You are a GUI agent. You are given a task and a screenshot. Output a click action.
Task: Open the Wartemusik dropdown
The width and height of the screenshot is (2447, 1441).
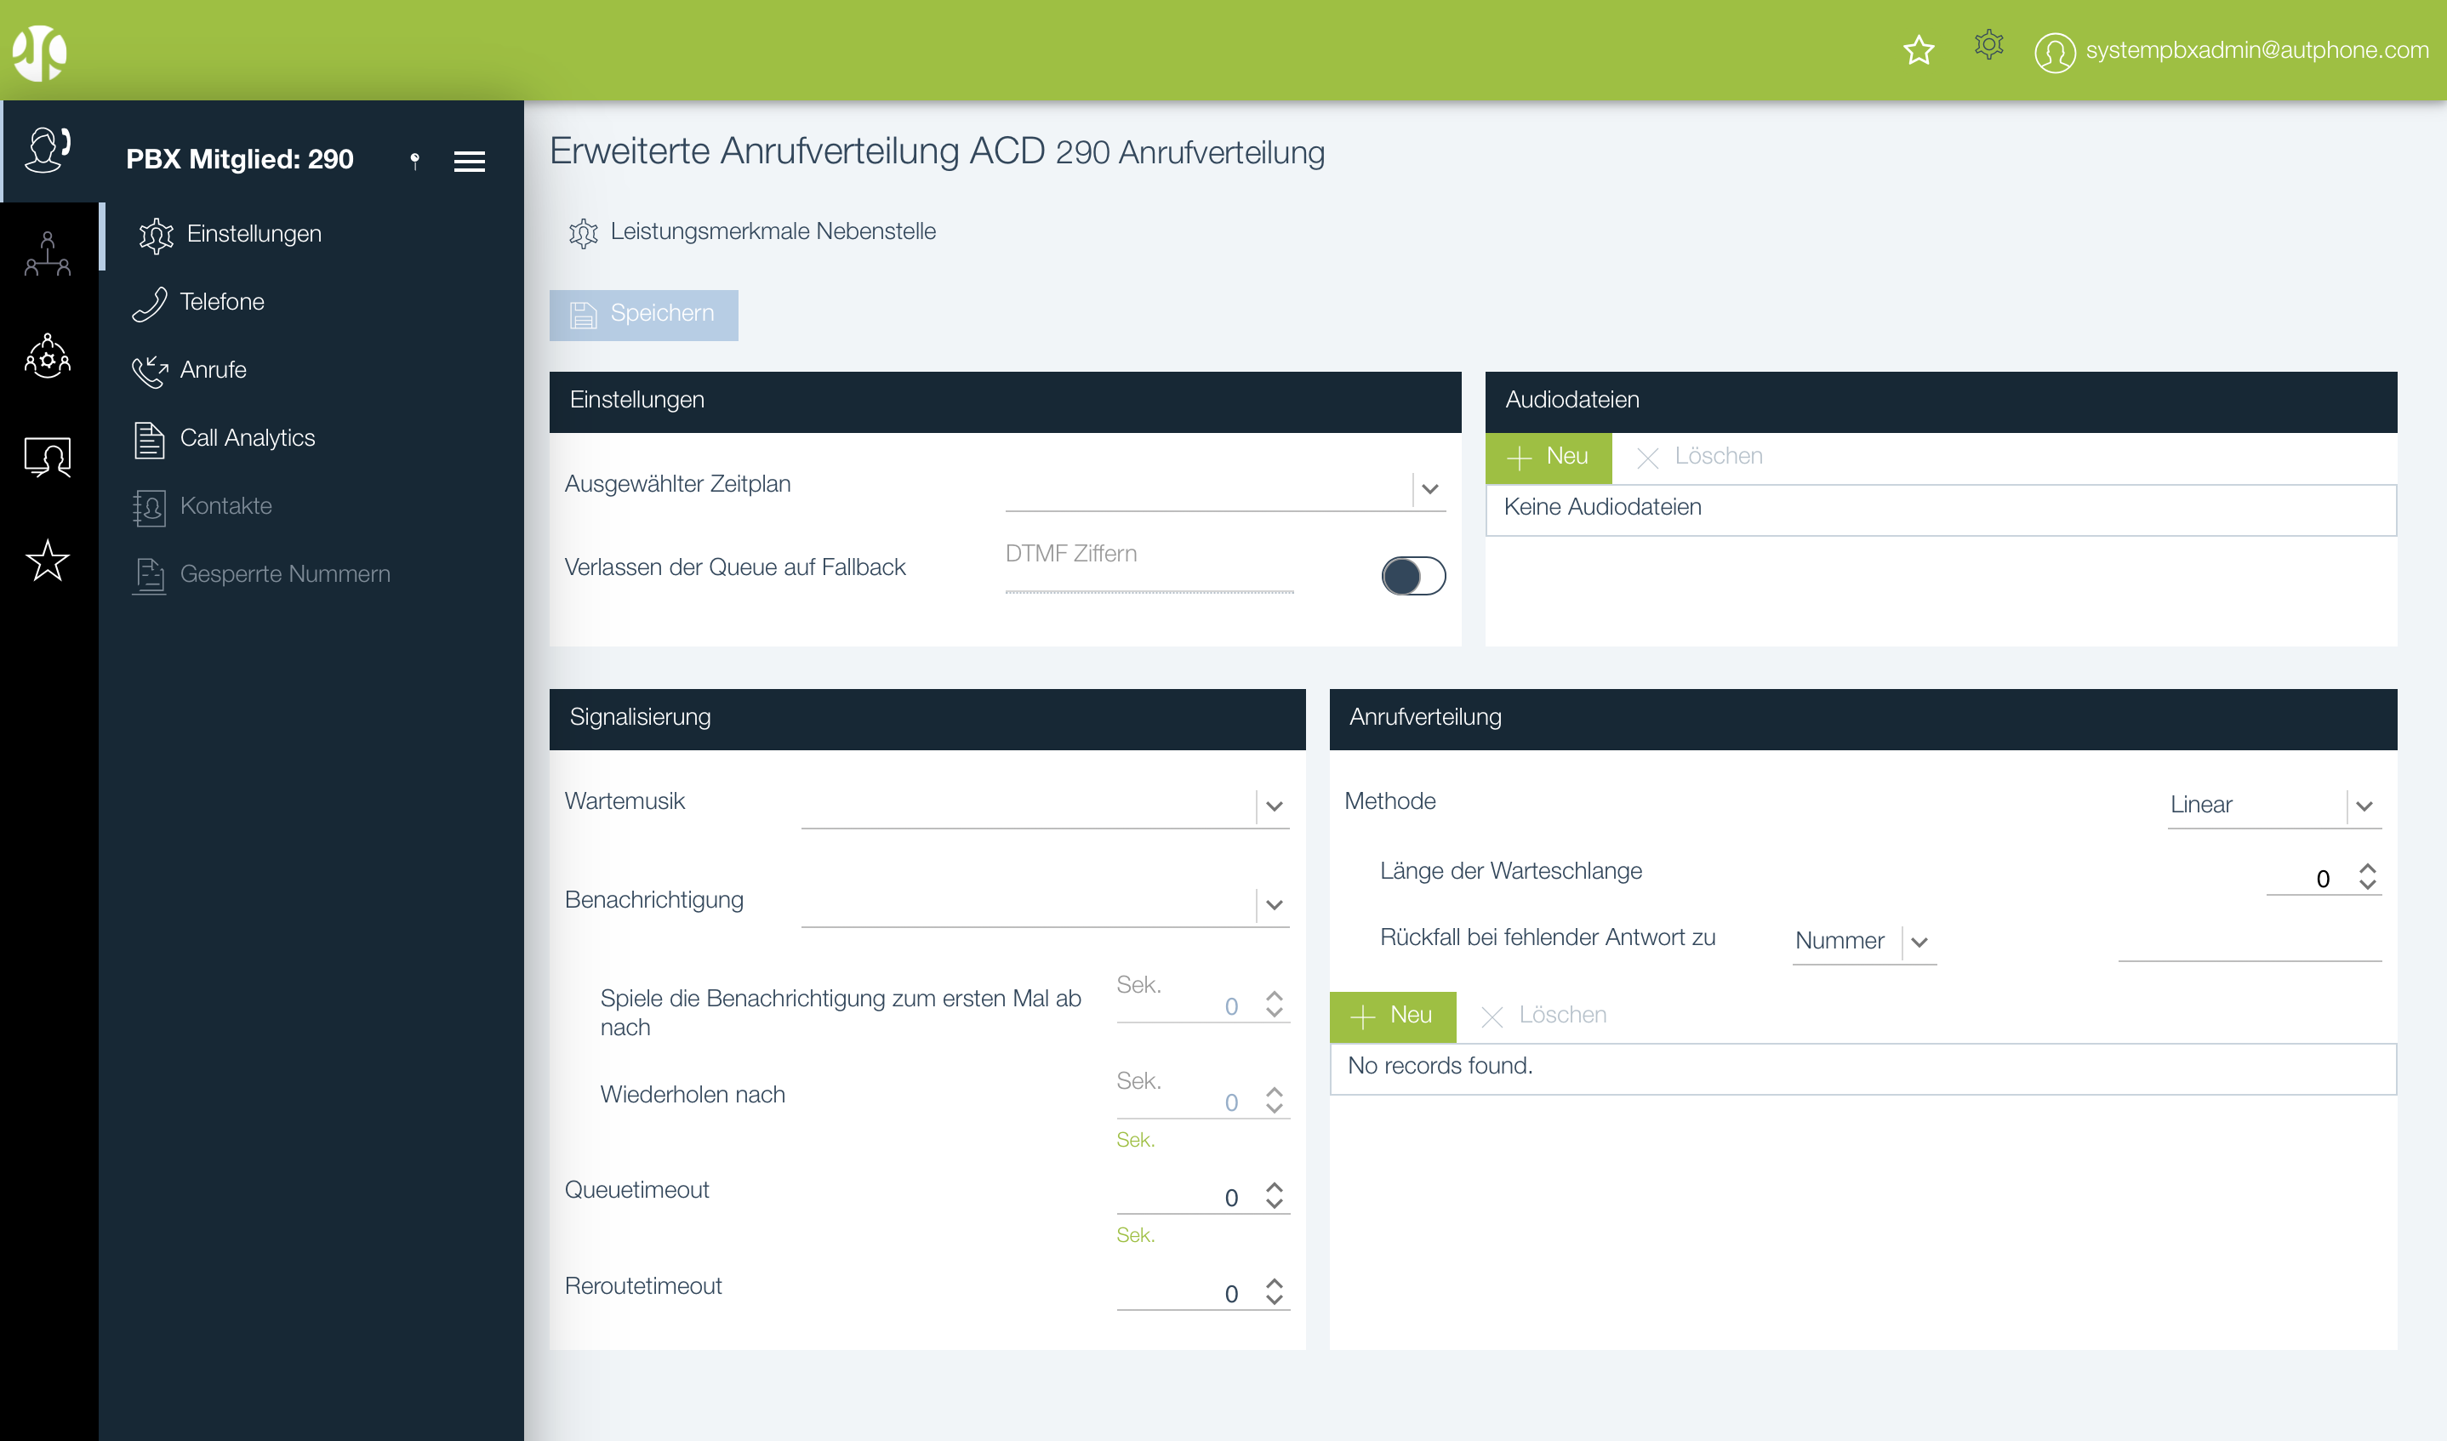(x=1274, y=806)
